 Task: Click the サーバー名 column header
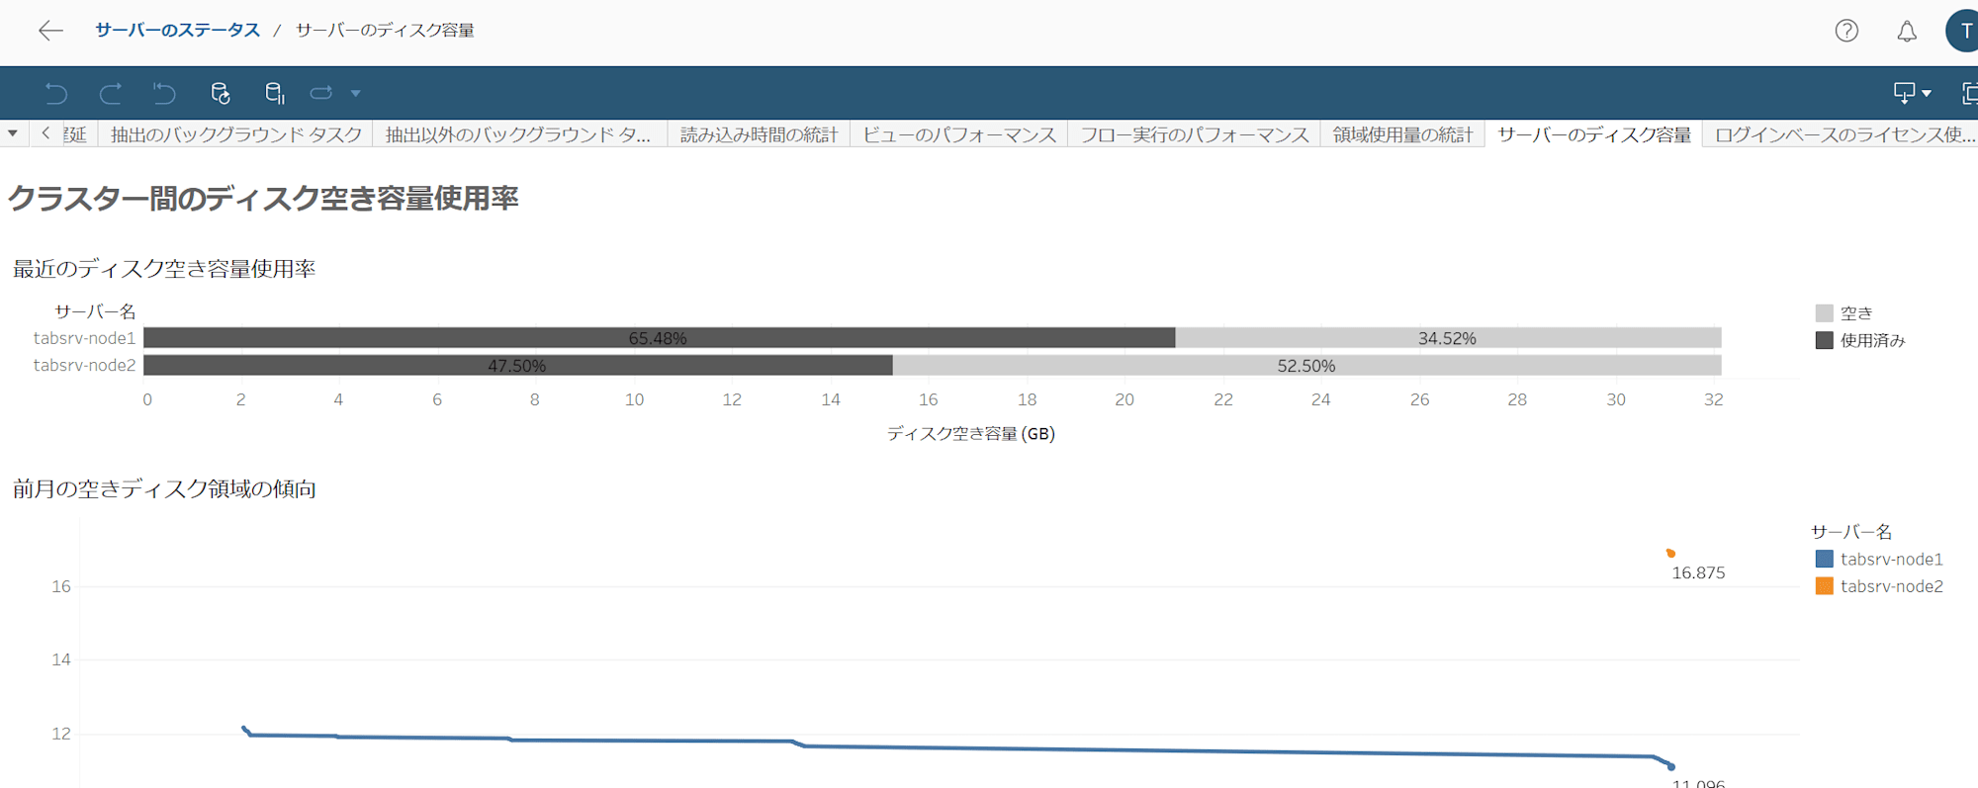(95, 311)
